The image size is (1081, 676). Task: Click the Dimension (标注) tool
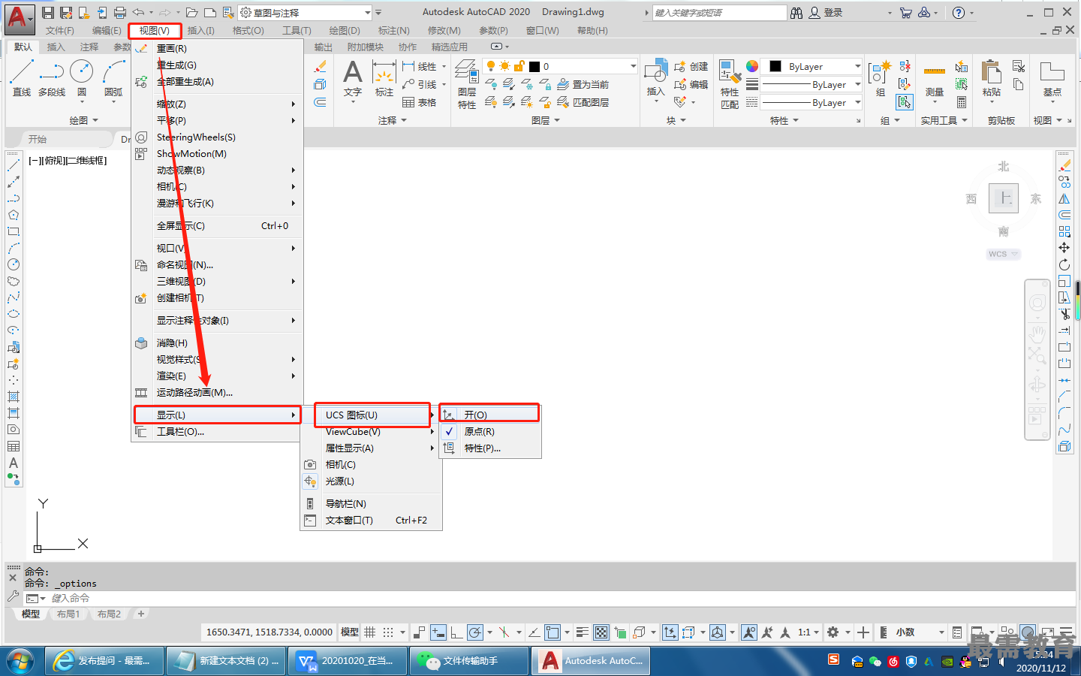pyautogui.click(x=384, y=79)
